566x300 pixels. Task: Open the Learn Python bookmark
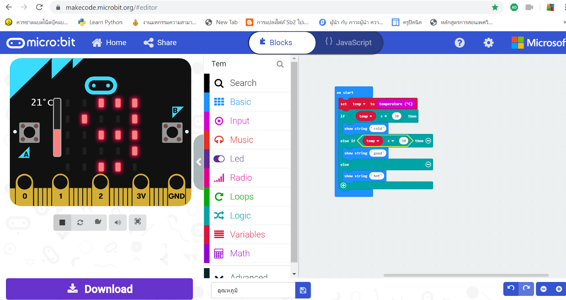100,22
